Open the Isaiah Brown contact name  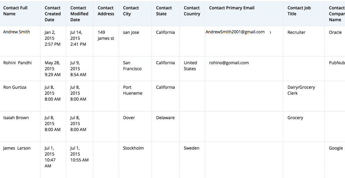click(x=16, y=118)
